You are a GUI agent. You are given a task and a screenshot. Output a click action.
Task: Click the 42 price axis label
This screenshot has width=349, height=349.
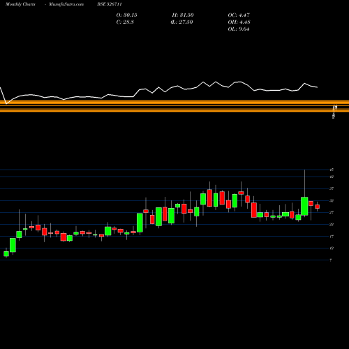point(332,177)
